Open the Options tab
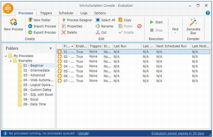 100,13
